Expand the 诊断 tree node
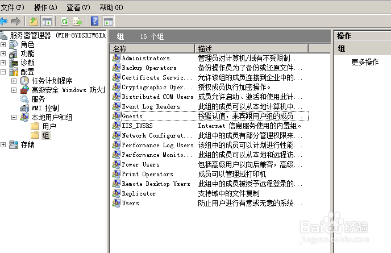The height and width of the screenshot is (253, 391). pyautogui.click(x=3, y=63)
